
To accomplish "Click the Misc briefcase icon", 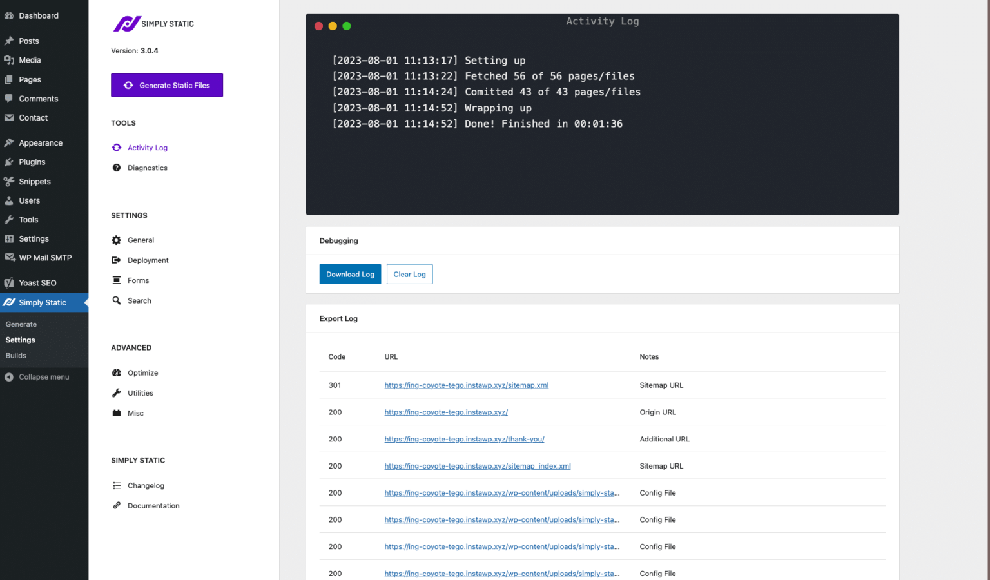I will 117,413.
